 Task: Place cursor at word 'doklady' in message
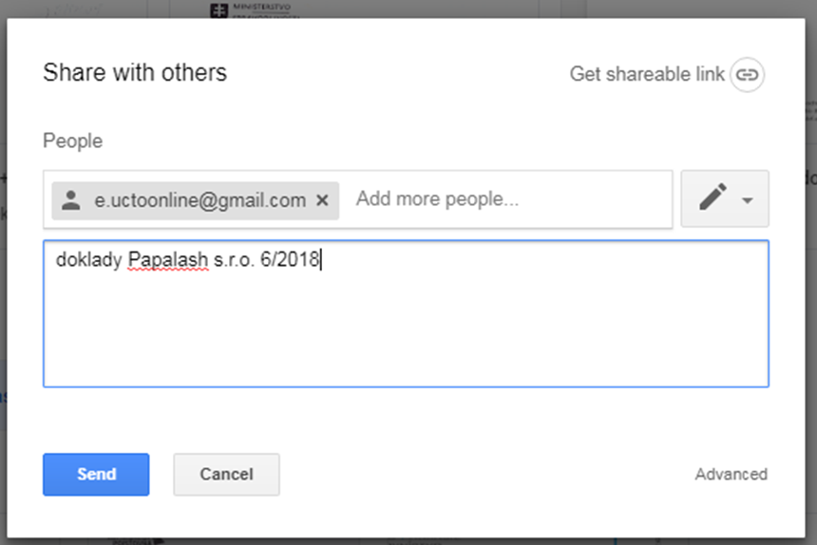(x=89, y=259)
